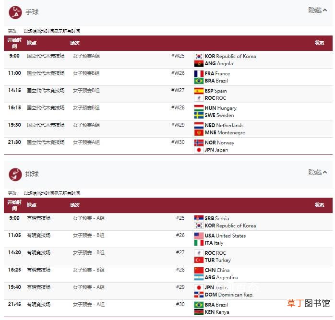Click MNE Montenegro team name
Image resolution: width=335 pixels, height=320 pixels.
225,133
